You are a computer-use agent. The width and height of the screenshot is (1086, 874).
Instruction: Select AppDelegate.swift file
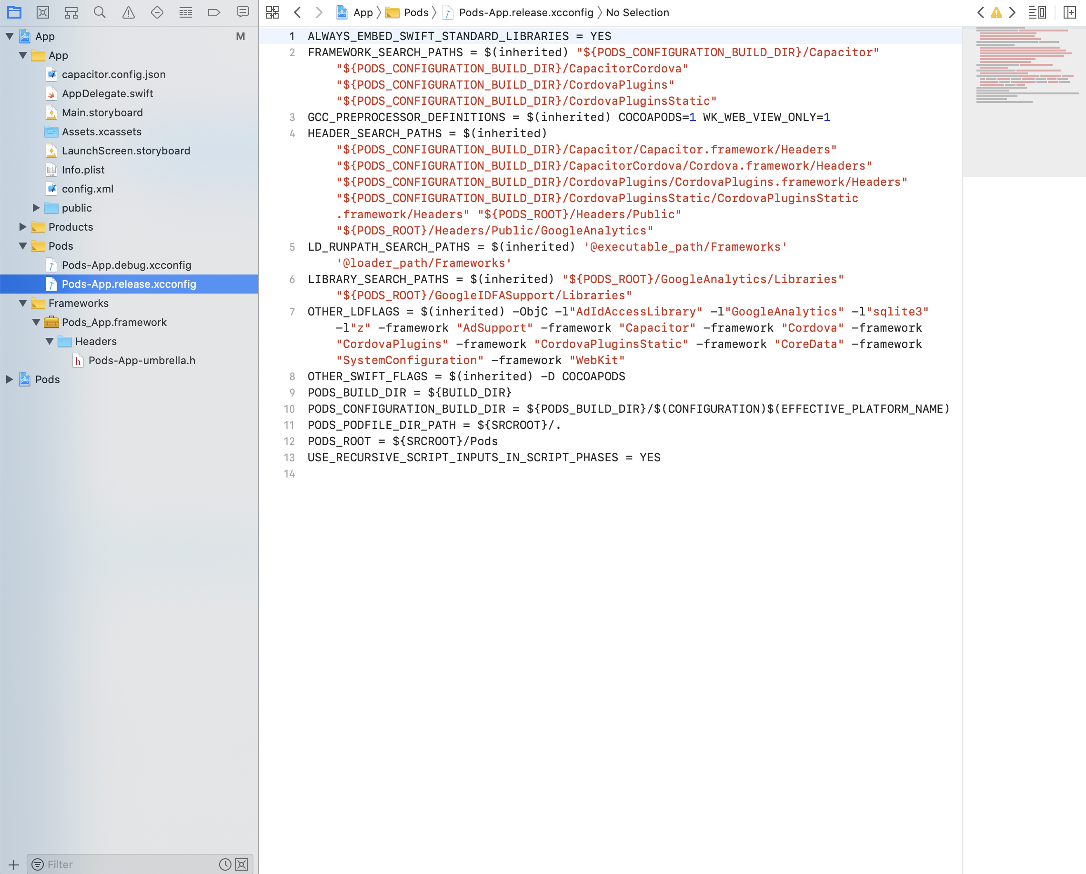[x=107, y=94]
